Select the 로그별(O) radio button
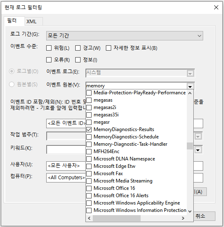This screenshot has height=227, width=224. [x=11, y=71]
